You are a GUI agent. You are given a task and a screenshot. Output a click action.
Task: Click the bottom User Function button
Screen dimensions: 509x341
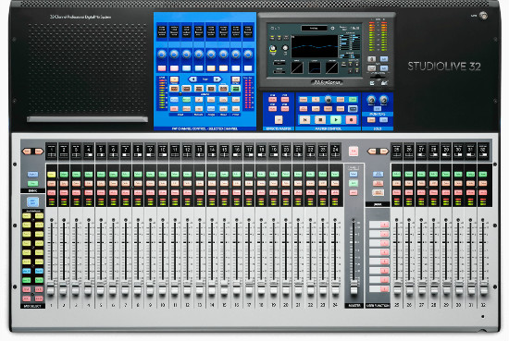pyautogui.click(x=379, y=289)
